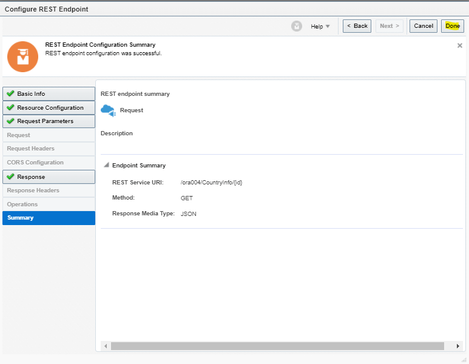The width and height of the screenshot is (469, 364).
Task: Click the scroll right arrow
Action: 458,346
